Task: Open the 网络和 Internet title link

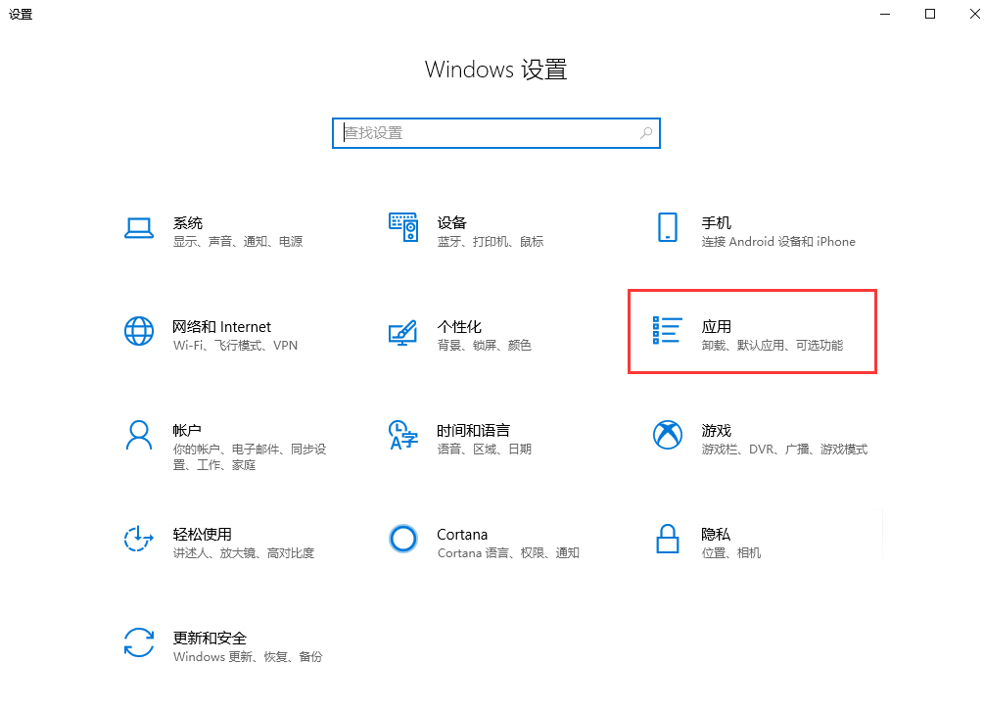Action: pos(221,326)
